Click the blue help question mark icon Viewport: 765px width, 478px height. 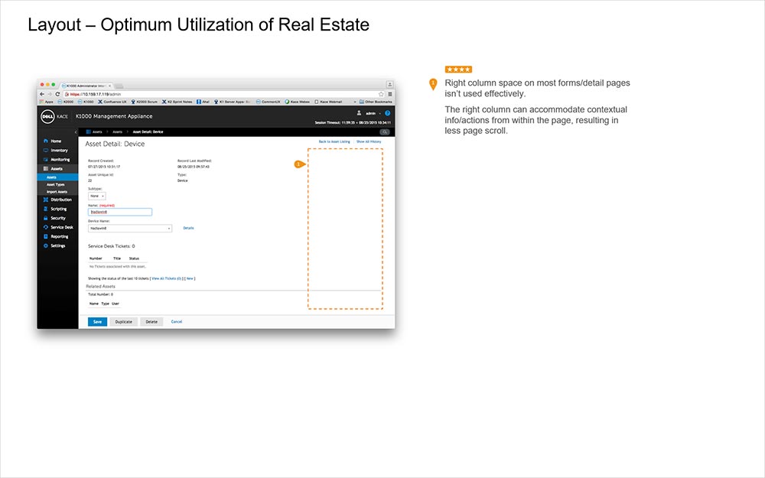(x=388, y=113)
